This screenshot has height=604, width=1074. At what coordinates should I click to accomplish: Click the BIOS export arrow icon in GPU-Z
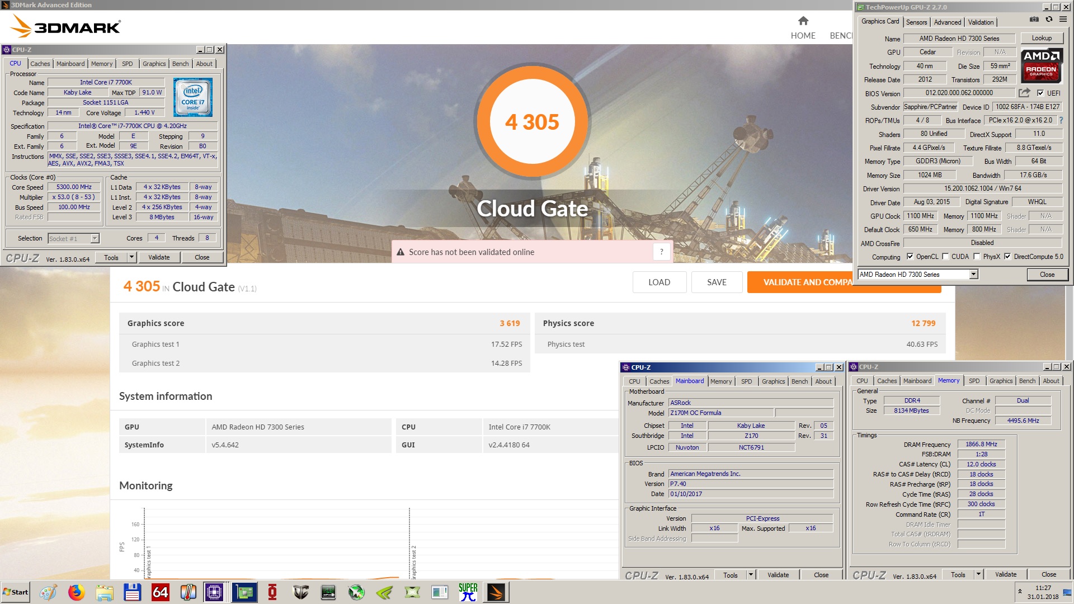(1024, 93)
